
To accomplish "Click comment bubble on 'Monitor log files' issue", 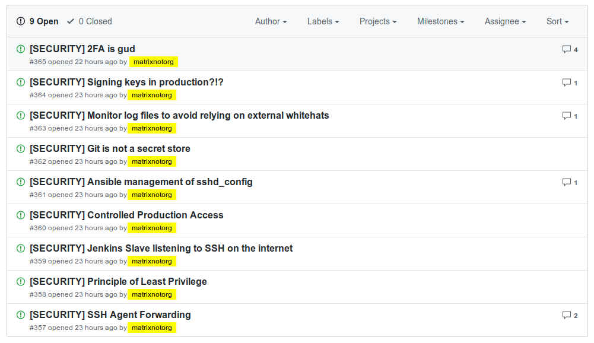I will 567,116.
